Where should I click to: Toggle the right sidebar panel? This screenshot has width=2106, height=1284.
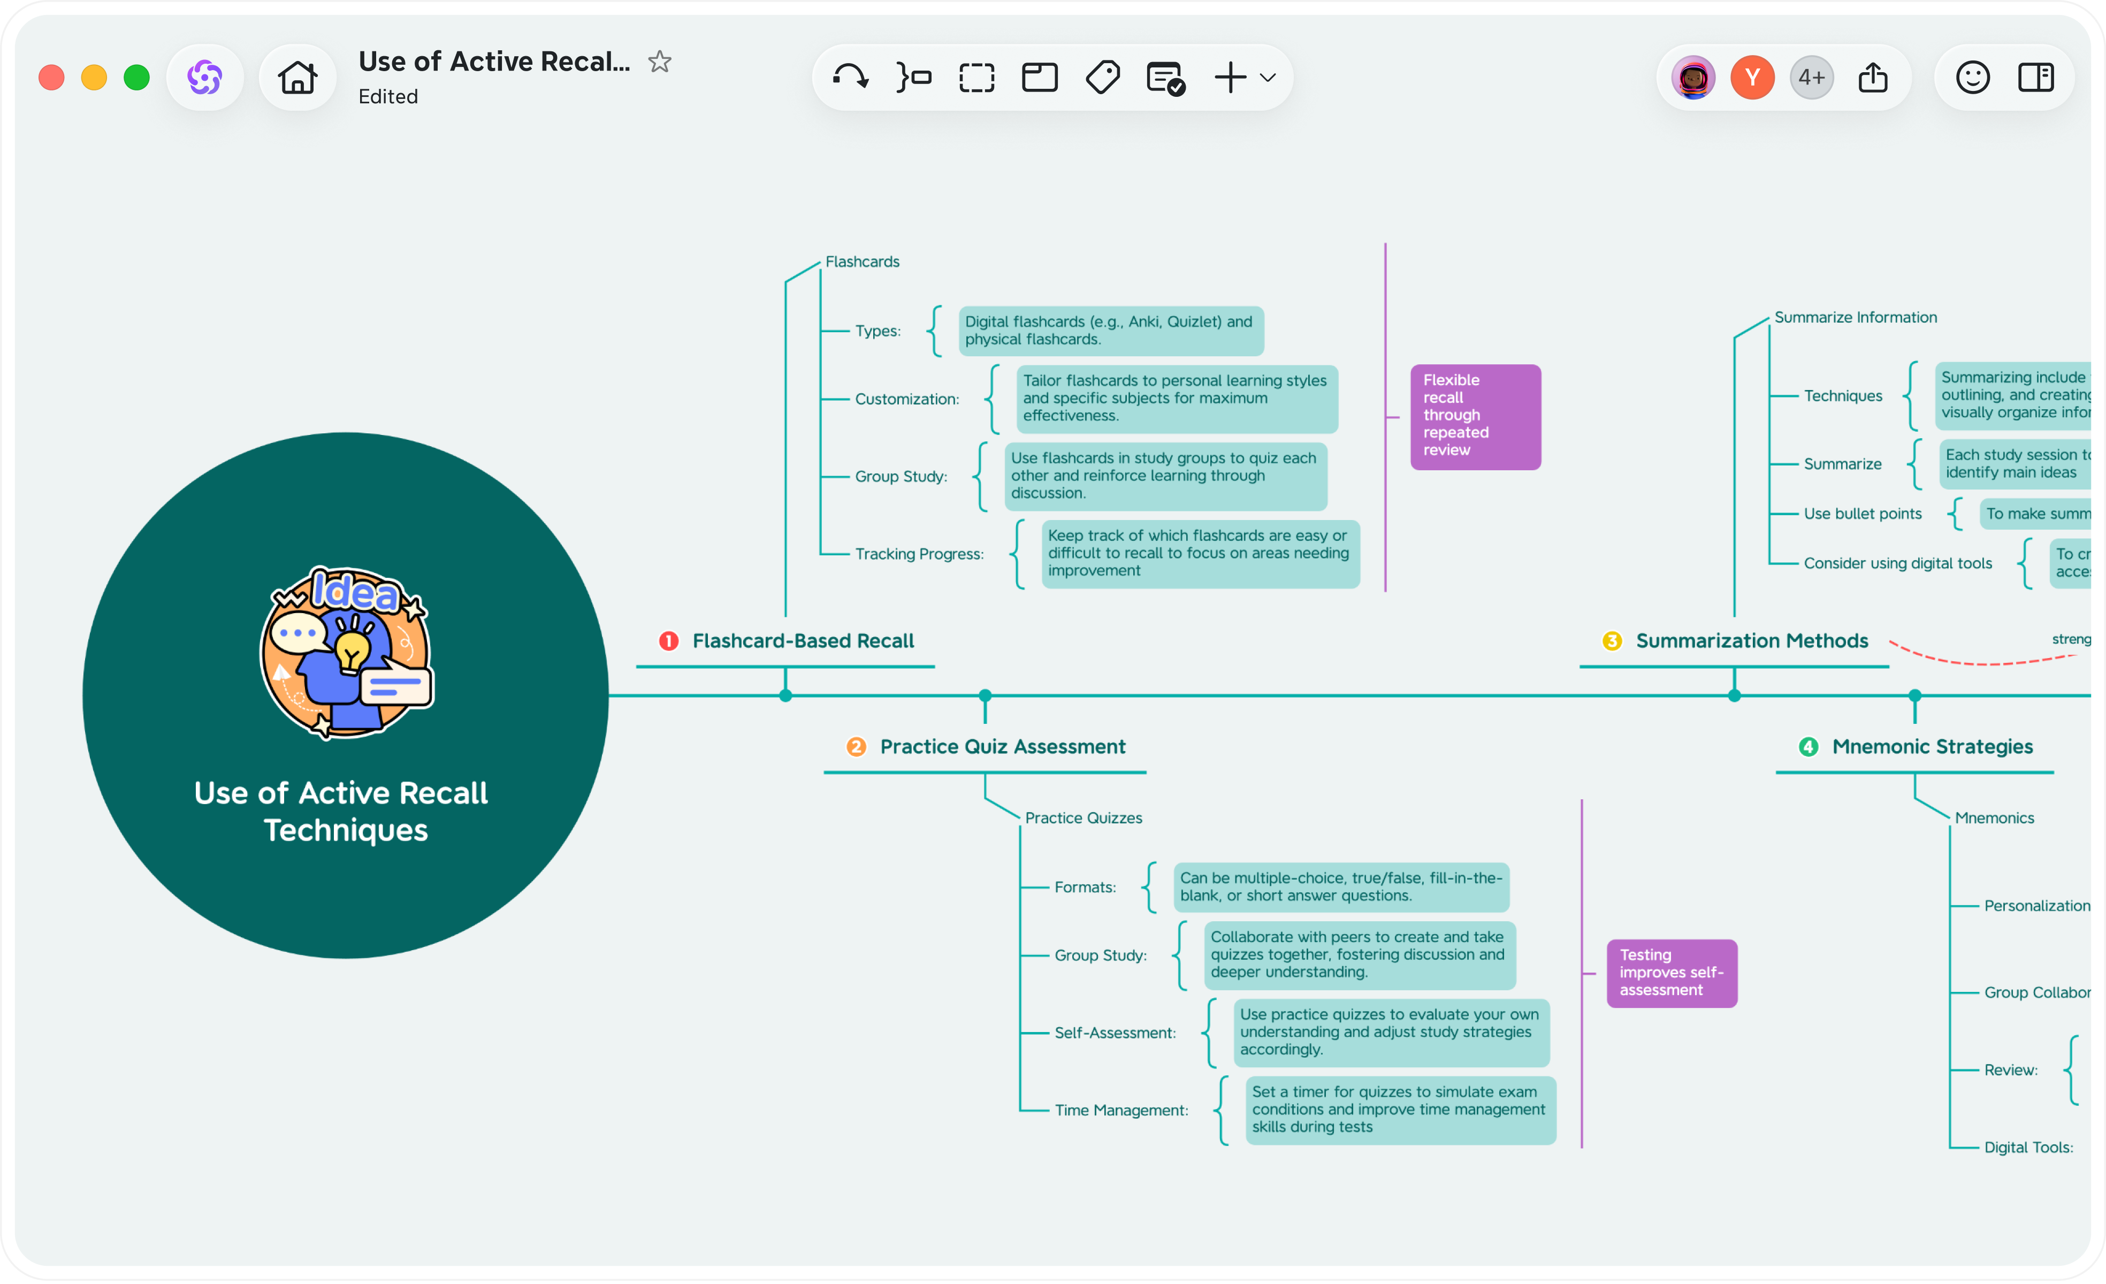[2036, 78]
